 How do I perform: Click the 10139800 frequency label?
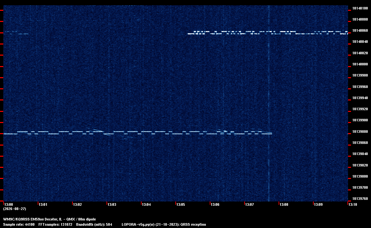[x=360, y=176]
